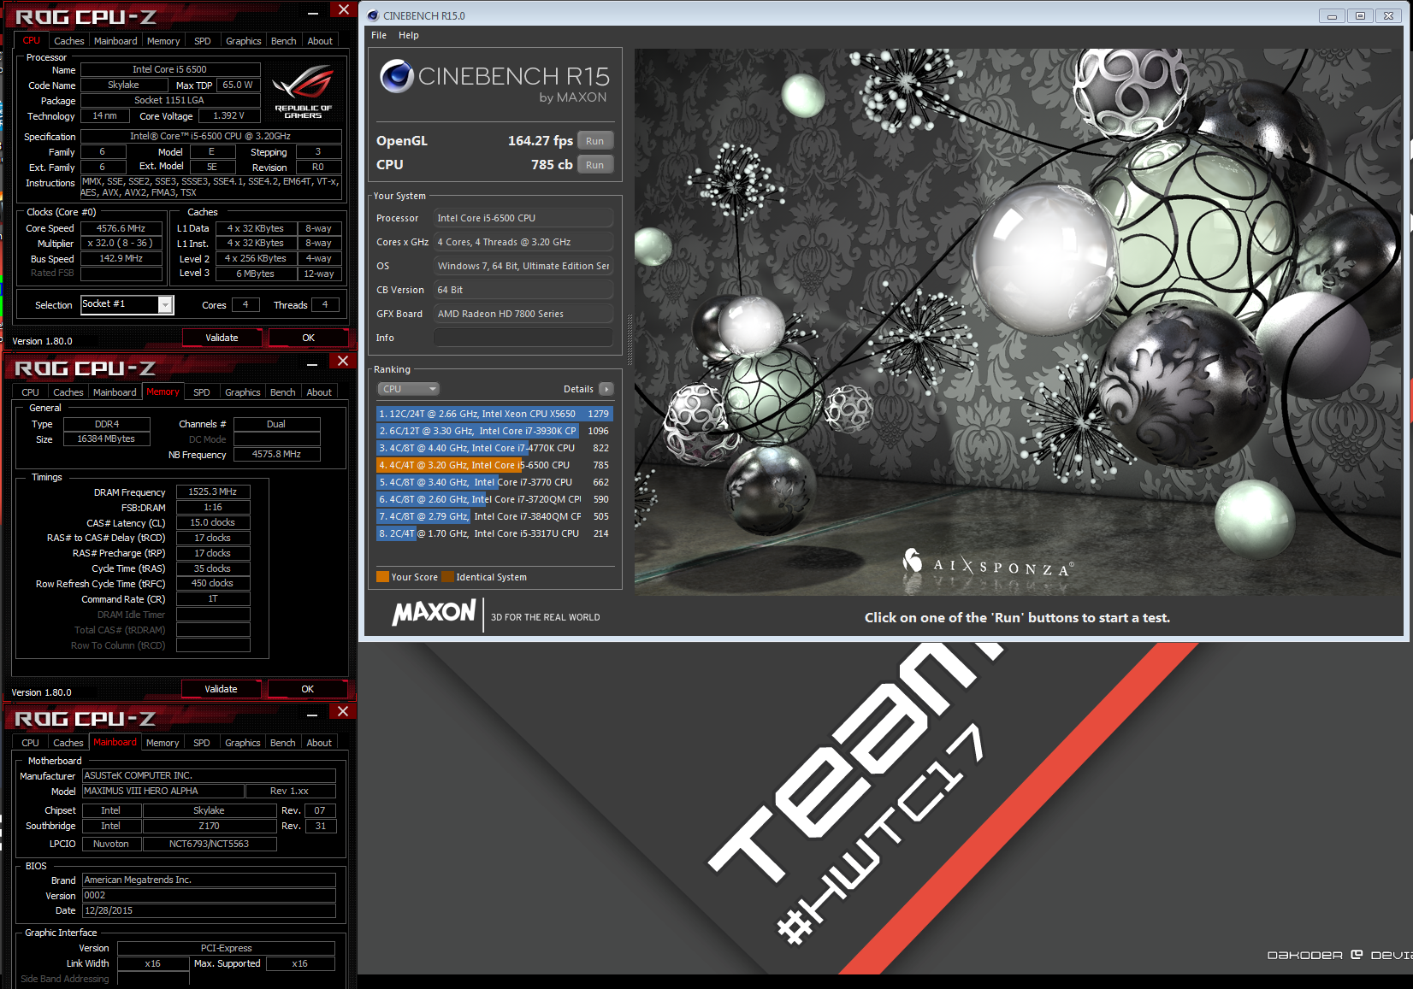Click OK in Memory CPU-Z window
The image size is (1413, 989).
[x=308, y=689]
